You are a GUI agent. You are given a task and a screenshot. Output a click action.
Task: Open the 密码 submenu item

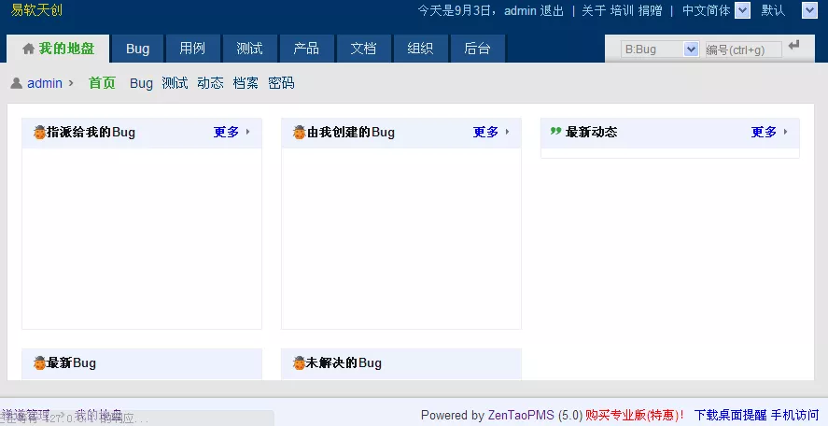coord(281,83)
